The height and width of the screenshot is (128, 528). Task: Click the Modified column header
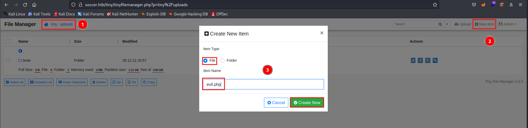coord(130,41)
